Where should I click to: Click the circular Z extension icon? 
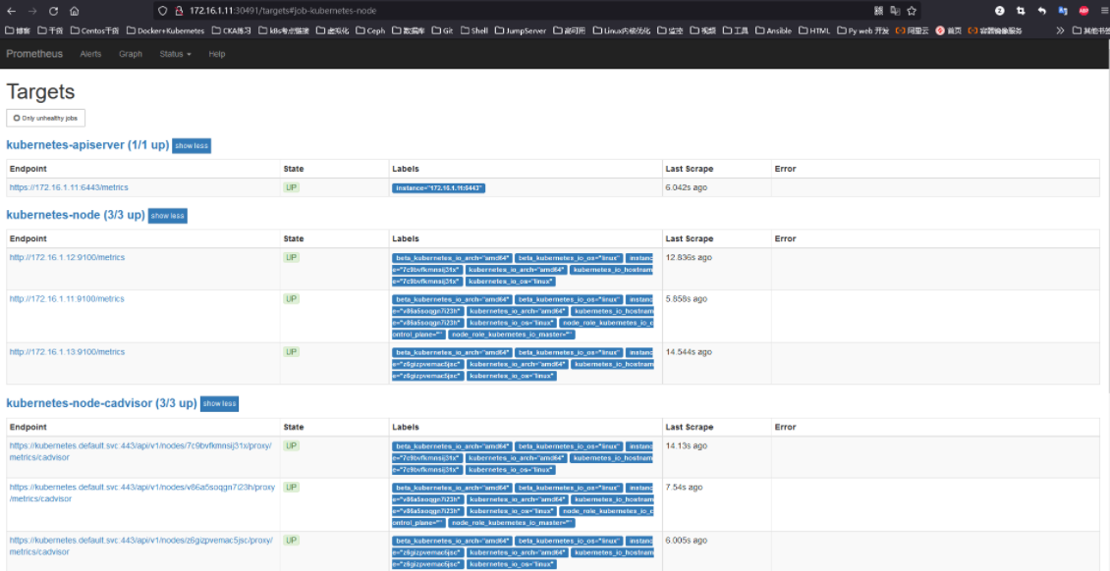(x=1000, y=10)
